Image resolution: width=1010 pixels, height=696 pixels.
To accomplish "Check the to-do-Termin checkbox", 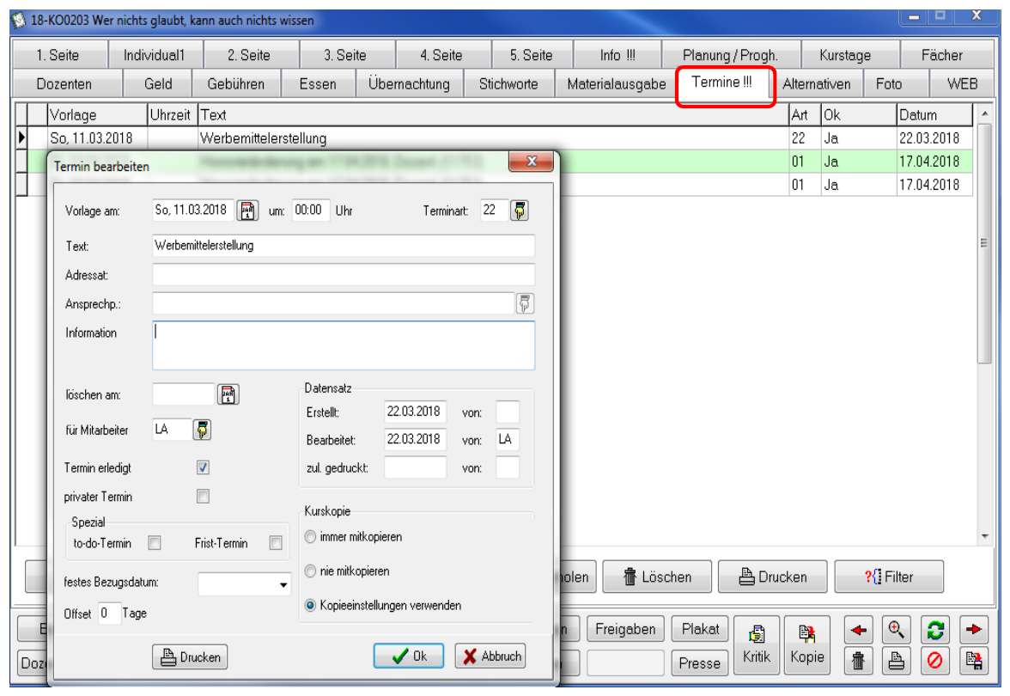I will click(x=155, y=543).
